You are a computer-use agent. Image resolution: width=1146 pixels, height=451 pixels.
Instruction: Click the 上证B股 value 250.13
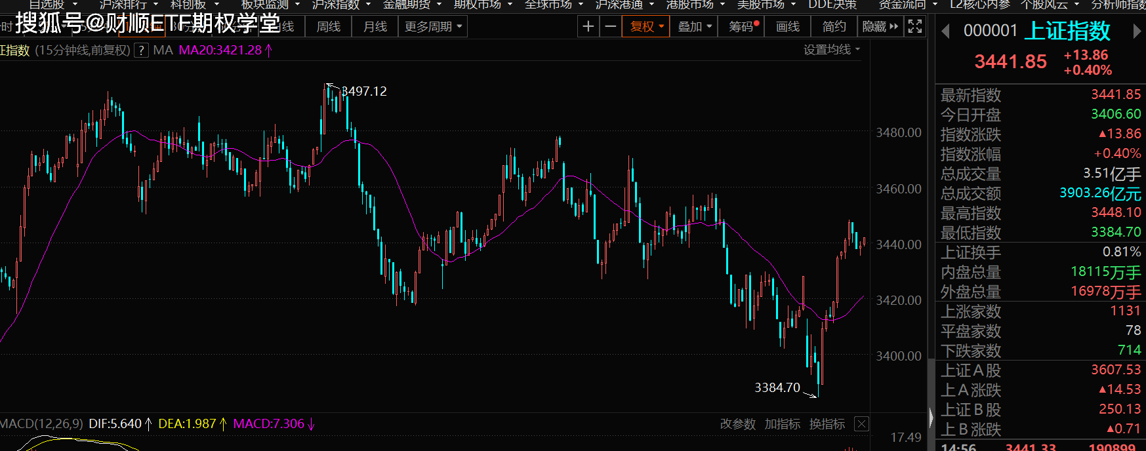(1120, 409)
